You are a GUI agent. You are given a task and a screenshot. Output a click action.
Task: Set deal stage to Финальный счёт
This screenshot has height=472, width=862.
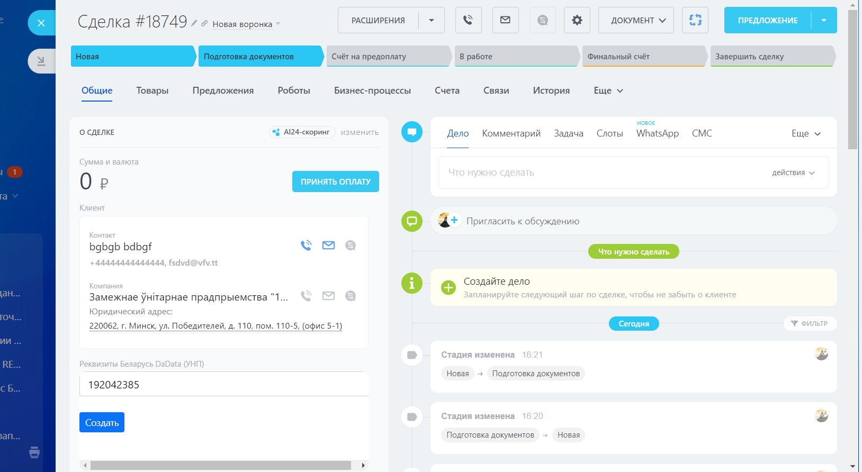point(645,56)
